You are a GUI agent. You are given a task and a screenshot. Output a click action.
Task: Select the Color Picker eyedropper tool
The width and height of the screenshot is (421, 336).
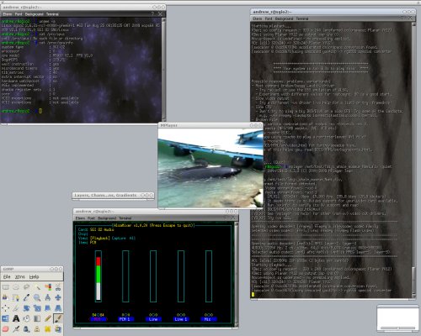coord(26,297)
